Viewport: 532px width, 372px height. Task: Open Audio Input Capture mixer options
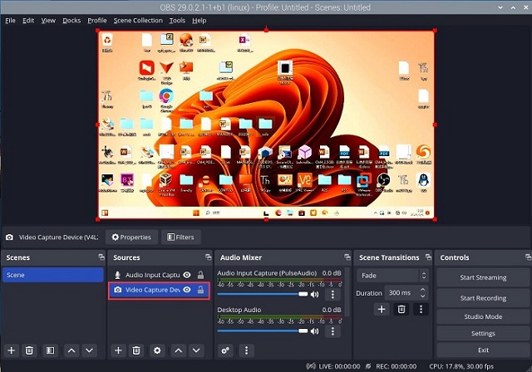pos(332,294)
